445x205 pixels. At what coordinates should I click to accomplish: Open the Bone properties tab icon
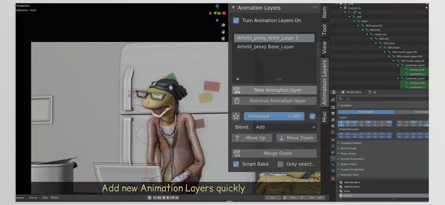pyautogui.click(x=333, y=165)
